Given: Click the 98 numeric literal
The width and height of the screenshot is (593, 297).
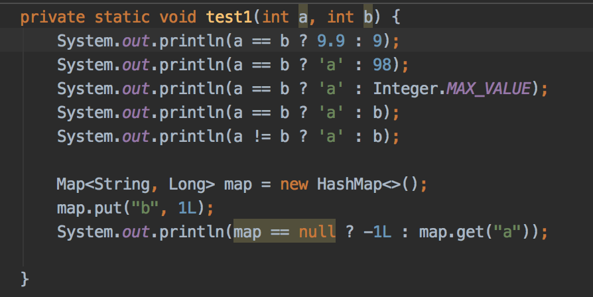Looking at the screenshot, I should tap(382, 65).
